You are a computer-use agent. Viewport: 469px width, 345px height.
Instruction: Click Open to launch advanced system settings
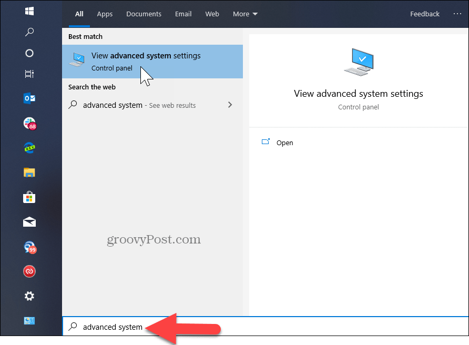(284, 143)
